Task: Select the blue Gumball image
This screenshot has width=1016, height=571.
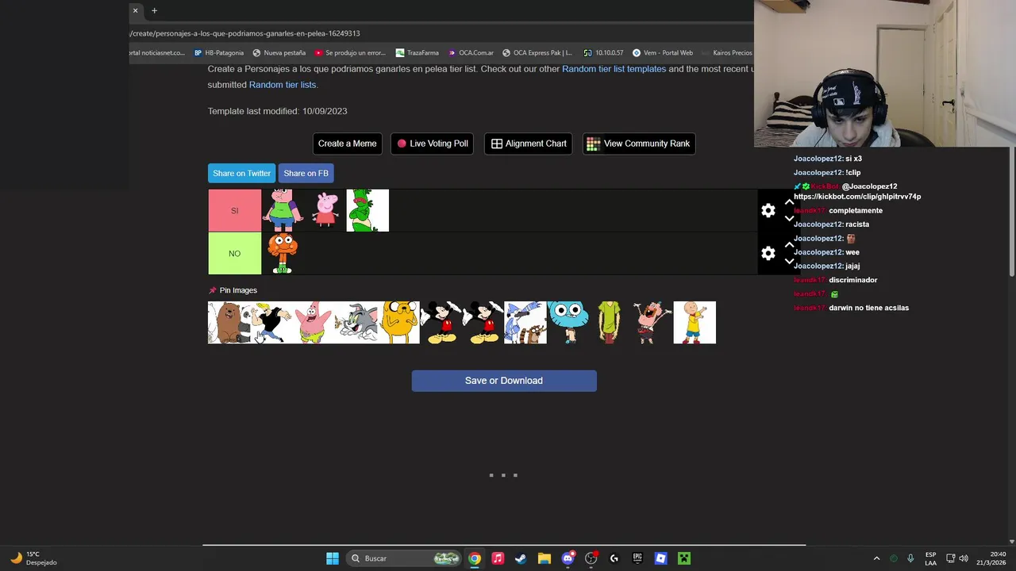Action: (x=568, y=323)
